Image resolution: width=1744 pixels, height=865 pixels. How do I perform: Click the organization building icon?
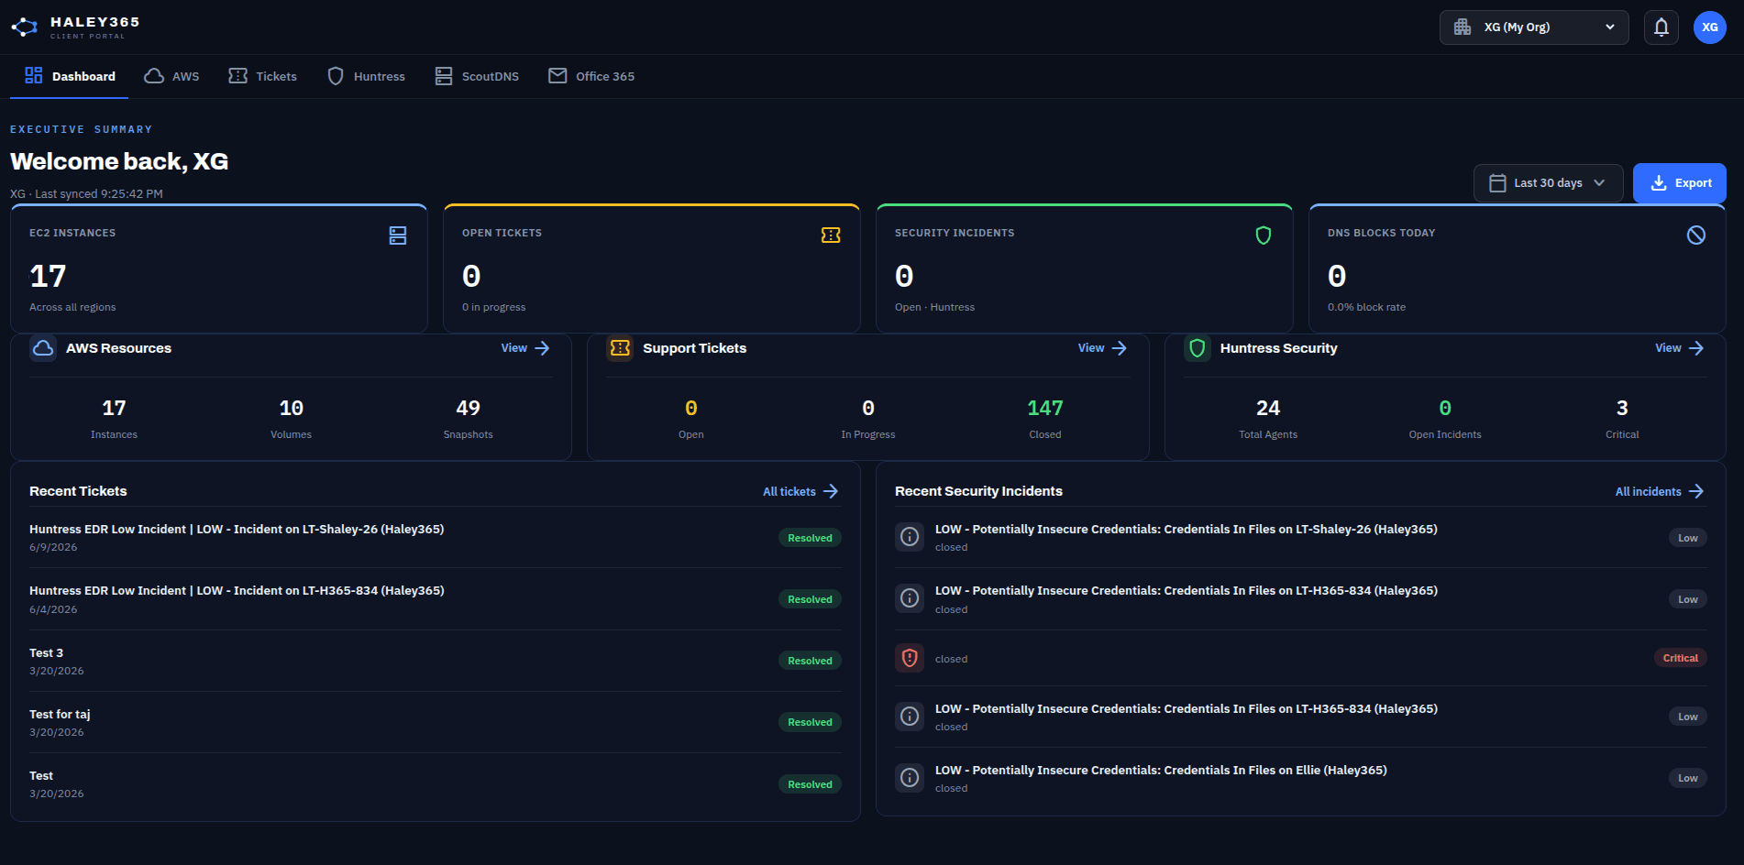pos(1463,27)
